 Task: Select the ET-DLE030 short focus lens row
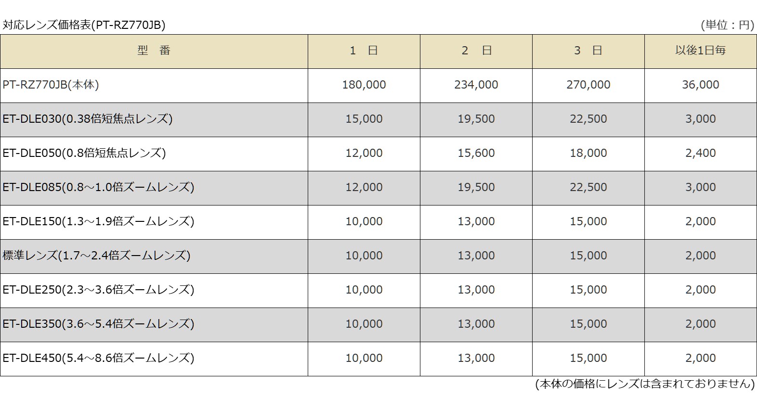pos(378,119)
